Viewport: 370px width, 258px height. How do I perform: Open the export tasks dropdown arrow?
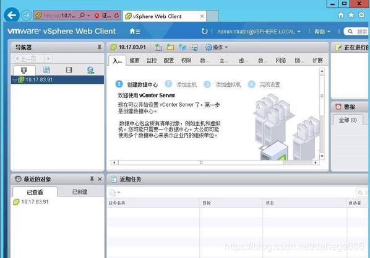pos(119,192)
